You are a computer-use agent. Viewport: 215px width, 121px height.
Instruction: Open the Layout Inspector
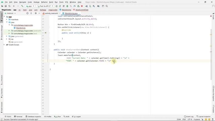203,117
